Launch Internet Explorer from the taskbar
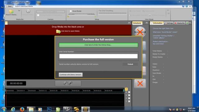Viewport: 199px width, 112px height. (x=13, y=109)
